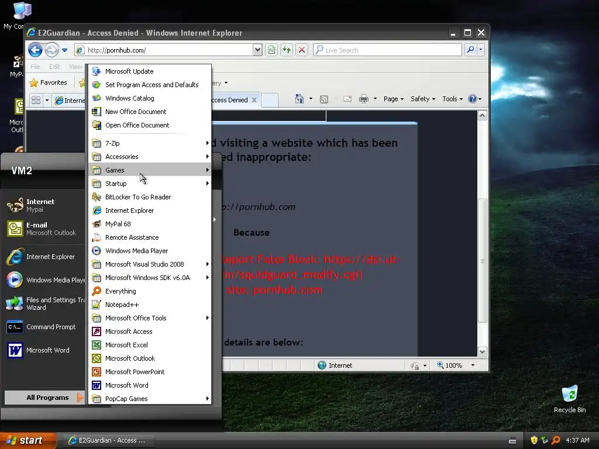Click All Programs button
Screen dimensions: 599x449
(x=44, y=398)
